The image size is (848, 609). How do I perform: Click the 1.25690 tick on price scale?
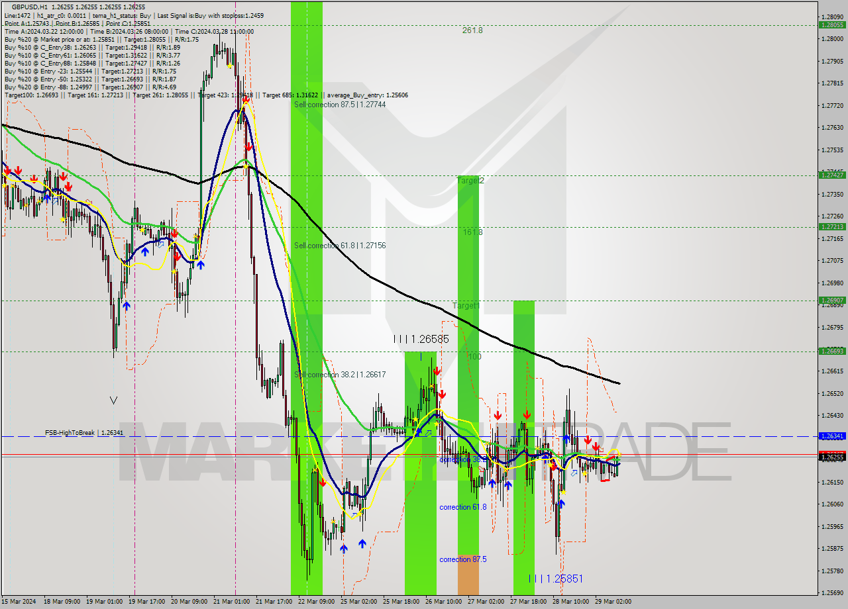pyautogui.click(x=832, y=592)
